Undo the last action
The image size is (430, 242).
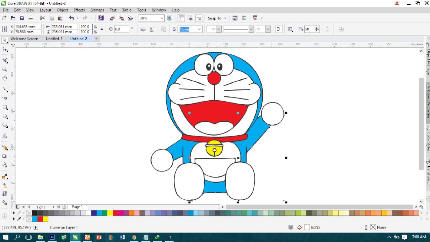[72, 18]
